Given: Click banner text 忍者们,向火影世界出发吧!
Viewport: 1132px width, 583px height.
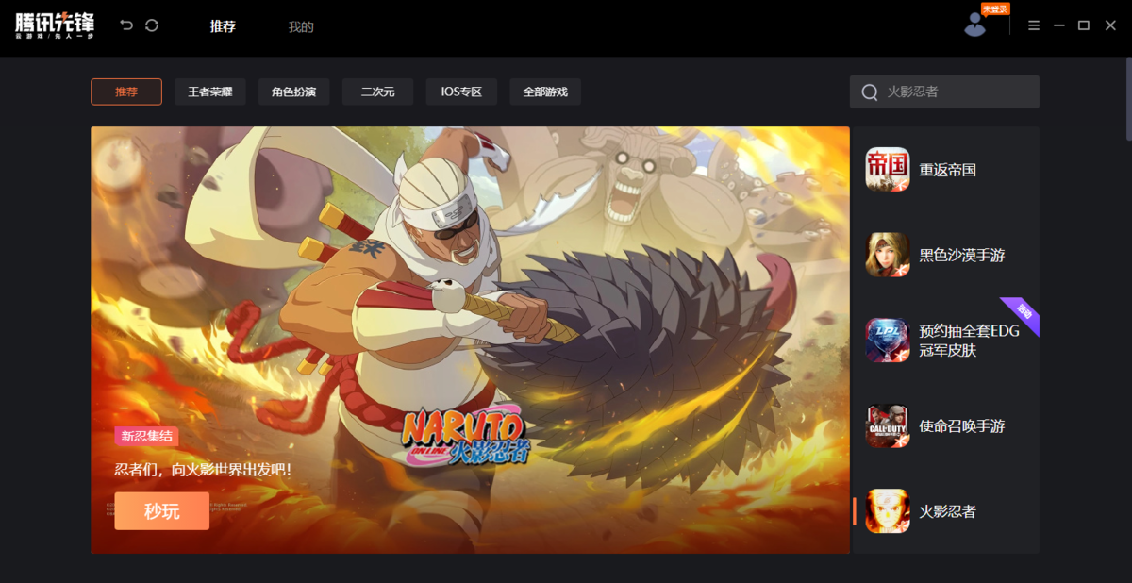Looking at the screenshot, I should coord(204,469).
